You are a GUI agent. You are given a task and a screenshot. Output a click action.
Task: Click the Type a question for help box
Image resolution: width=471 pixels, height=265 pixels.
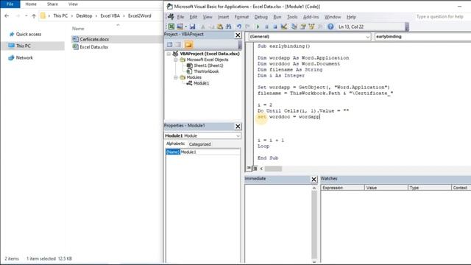coord(440,17)
